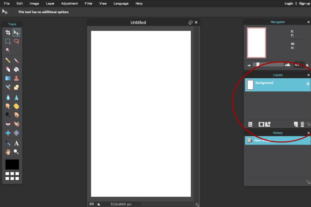This screenshot has width=311, height=207.
Task: Select the Smudge finger tool
Action: coord(8,106)
